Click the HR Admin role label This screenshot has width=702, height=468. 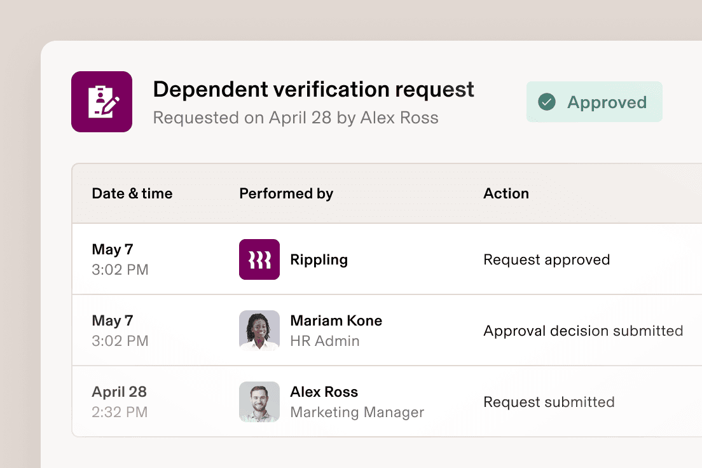pos(324,341)
